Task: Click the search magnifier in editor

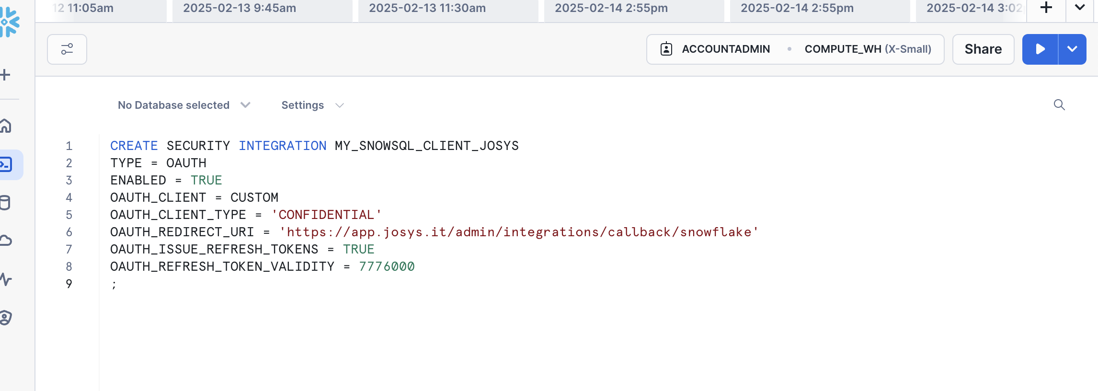Action: click(x=1059, y=105)
